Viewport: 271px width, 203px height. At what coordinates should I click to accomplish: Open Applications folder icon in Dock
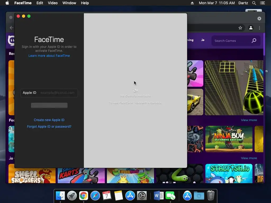[187, 196]
